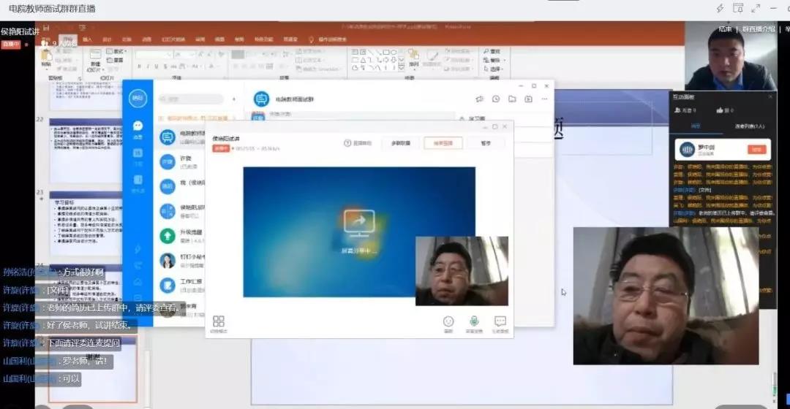Open the 电院教师面试群 conversation in the list
The image size is (790, 409).
click(181, 137)
